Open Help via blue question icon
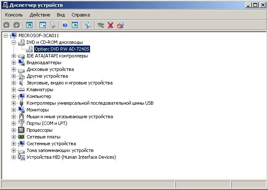The height and width of the screenshot is (190, 268). click(65, 25)
